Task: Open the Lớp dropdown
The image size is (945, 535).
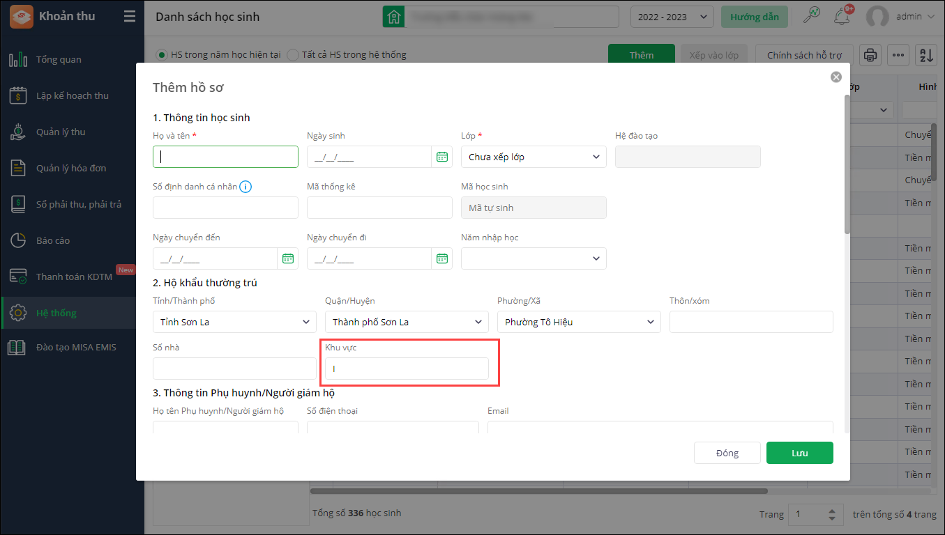Action: pyautogui.click(x=534, y=157)
